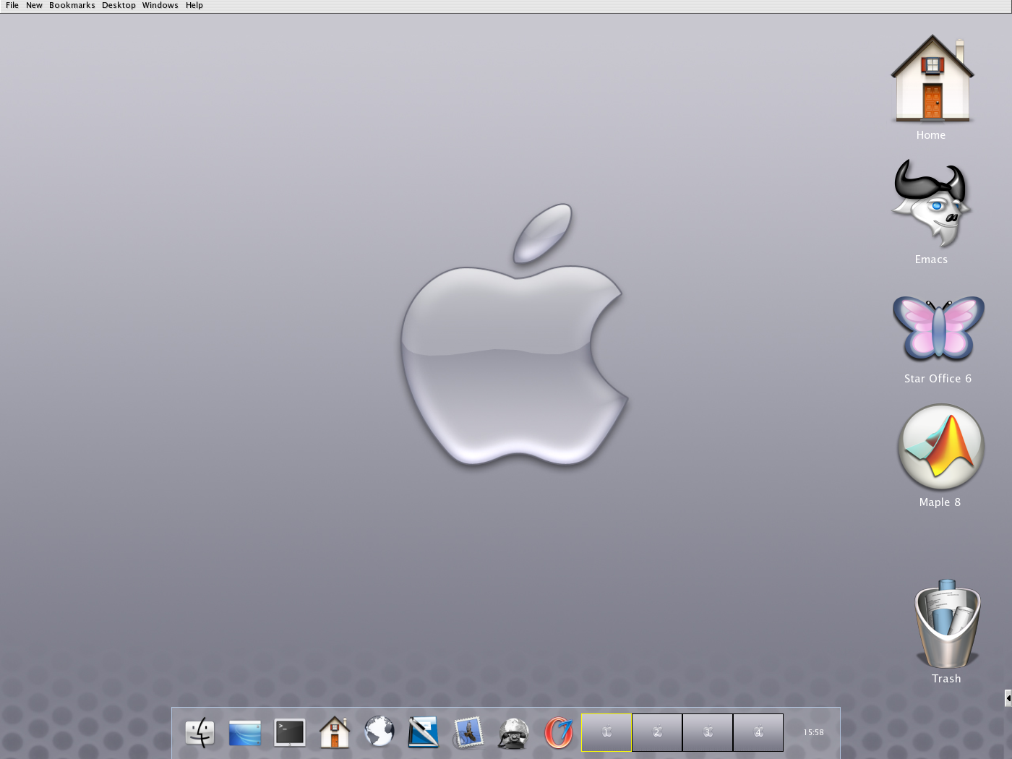This screenshot has height=759, width=1012.
Task: Open the Trash can icon on desktop
Action: (x=947, y=624)
